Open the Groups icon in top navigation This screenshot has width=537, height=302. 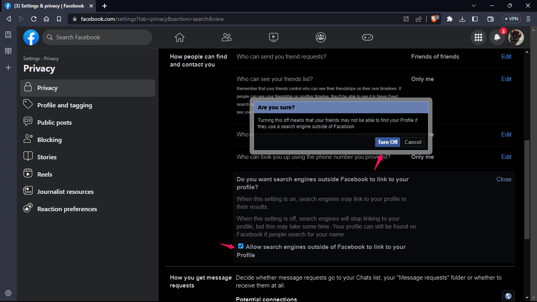tap(321, 37)
